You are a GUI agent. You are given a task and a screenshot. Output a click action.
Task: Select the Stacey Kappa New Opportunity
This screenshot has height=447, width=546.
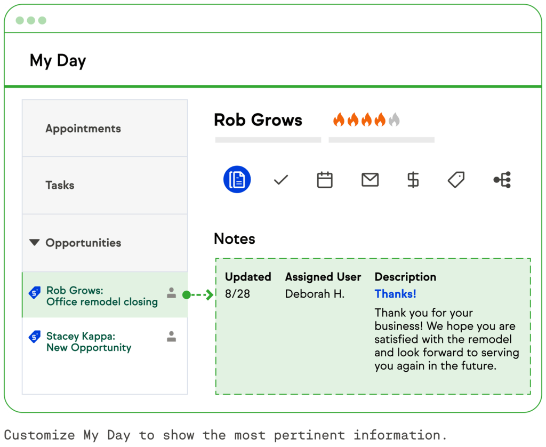[89, 342]
